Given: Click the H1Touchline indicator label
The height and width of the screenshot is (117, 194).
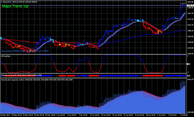Looking at the screenshot, I should click(x=6, y=56).
